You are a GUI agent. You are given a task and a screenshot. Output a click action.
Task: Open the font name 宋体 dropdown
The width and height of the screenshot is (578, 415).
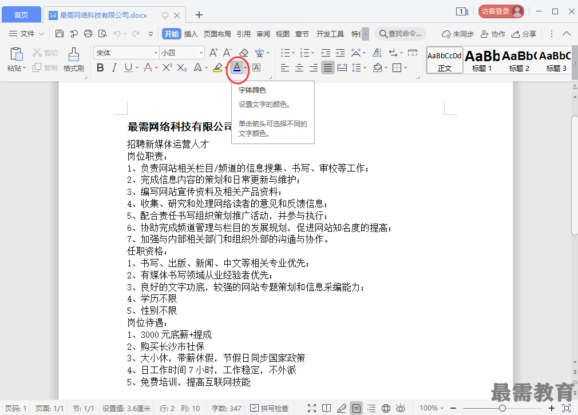point(156,53)
